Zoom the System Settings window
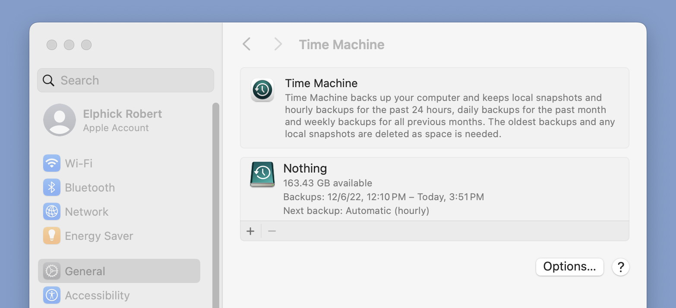The width and height of the screenshot is (676, 308). pyautogui.click(x=86, y=45)
